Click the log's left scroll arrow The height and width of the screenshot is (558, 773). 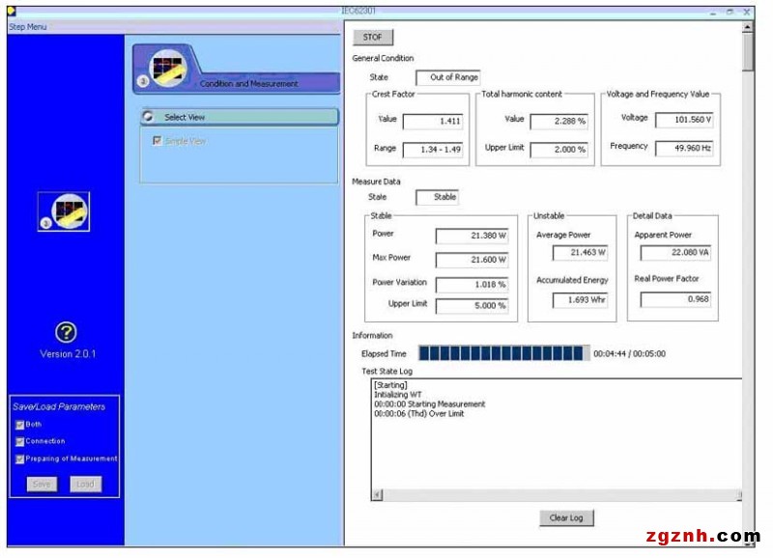pyautogui.click(x=378, y=494)
